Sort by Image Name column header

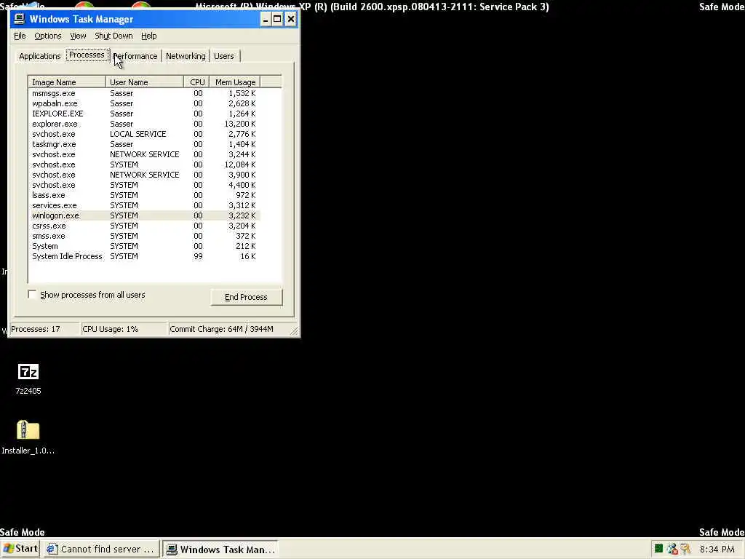click(67, 82)
